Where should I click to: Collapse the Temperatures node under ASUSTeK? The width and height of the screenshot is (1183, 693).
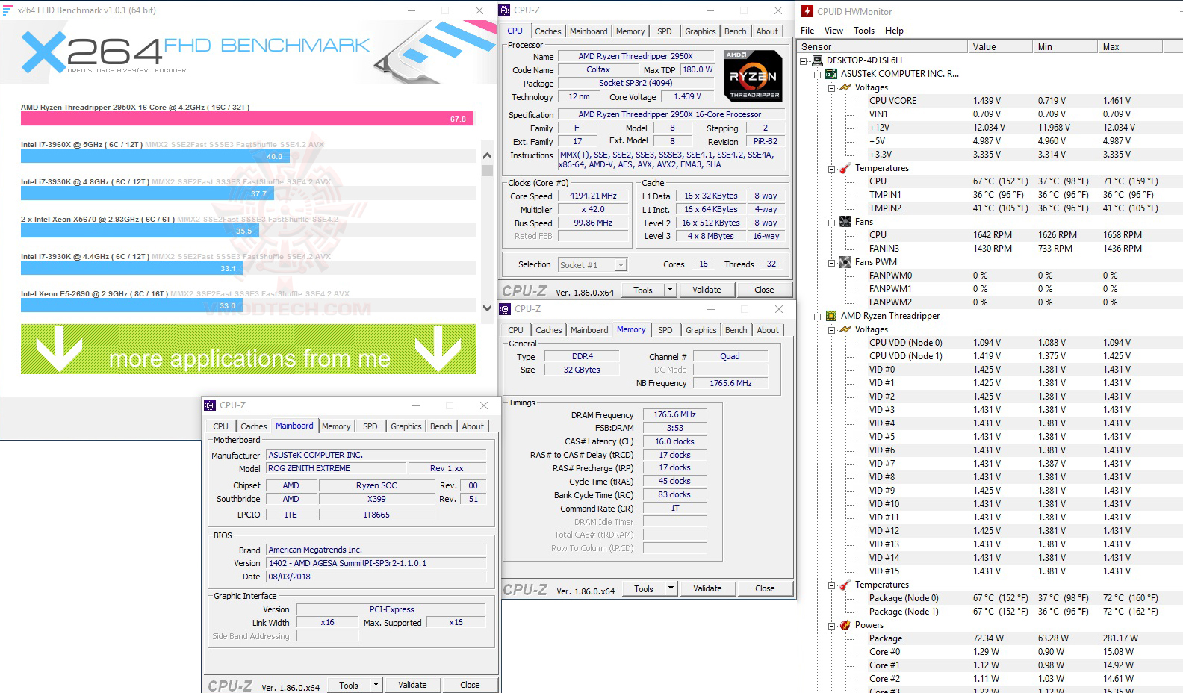pyautogui.click(x=832, y=168)
